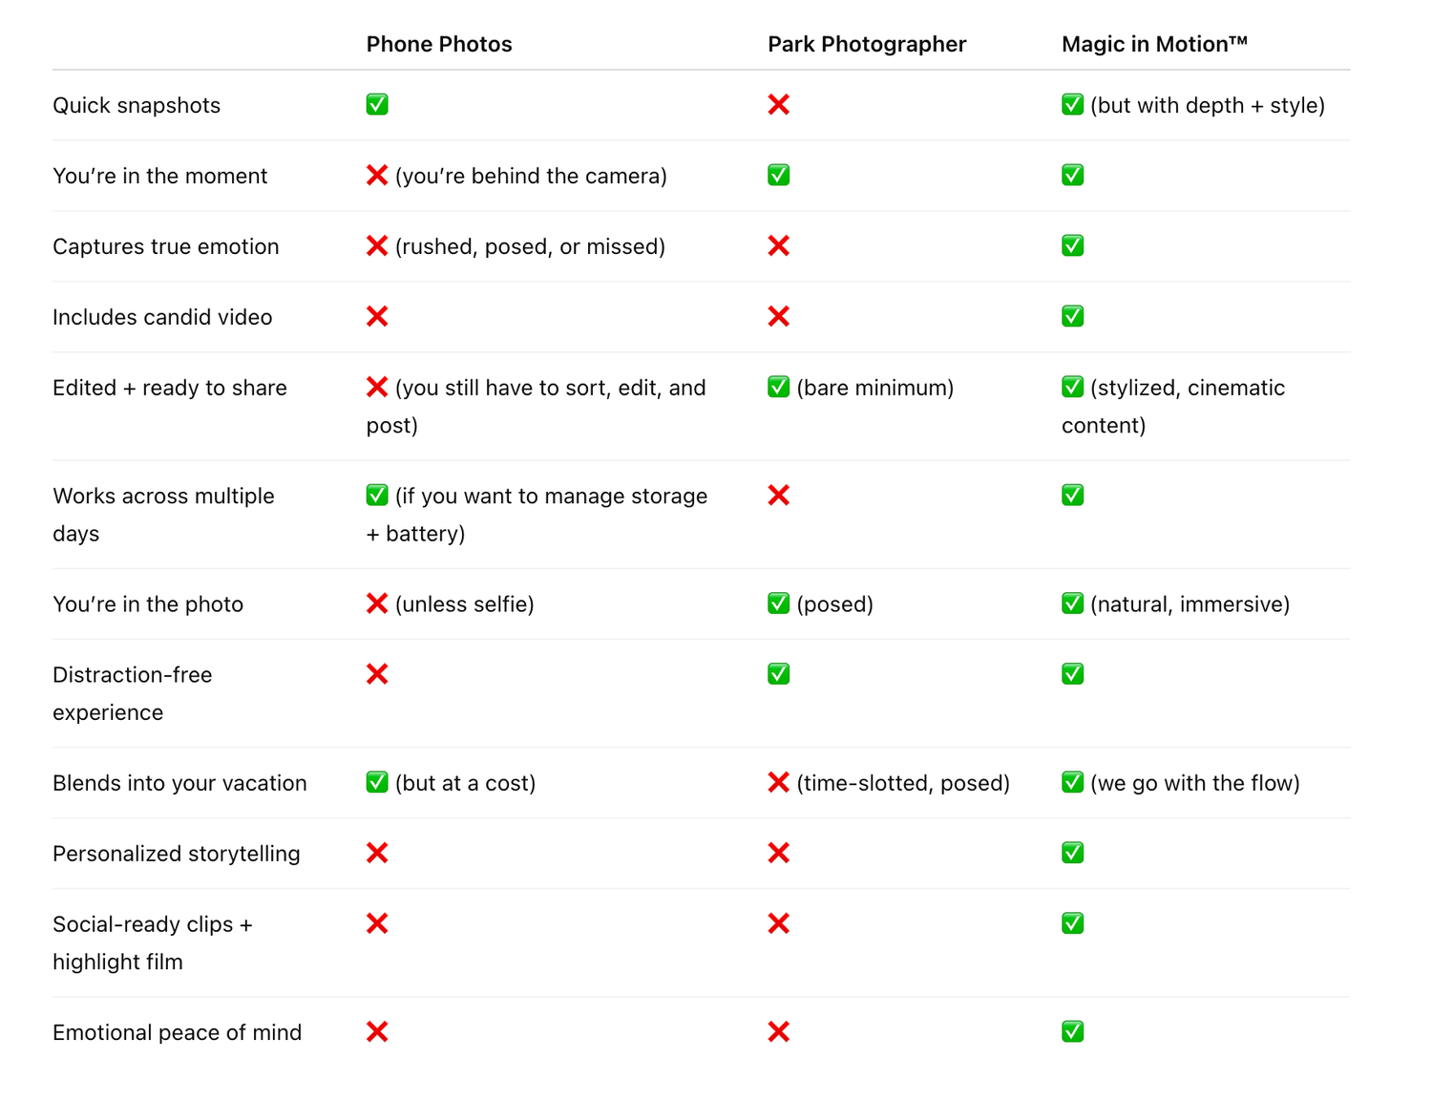Click green checkmark beside 'but at a cost'
This screenshot has height=1101, width=1432.
pos(377,782)
